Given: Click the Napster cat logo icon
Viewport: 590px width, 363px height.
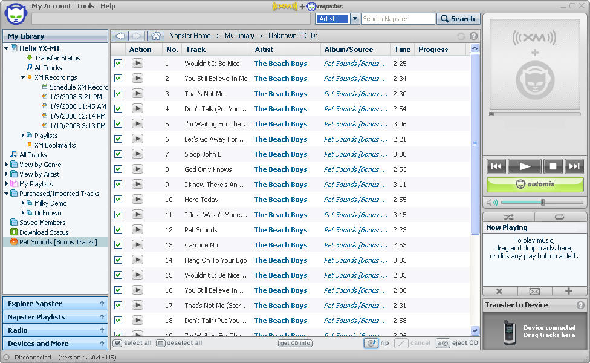Looking at the screenshot, I should (x=16, y=15).
